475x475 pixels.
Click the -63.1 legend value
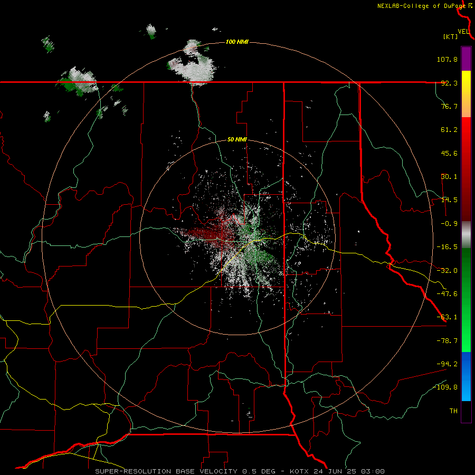coord(447,317)
